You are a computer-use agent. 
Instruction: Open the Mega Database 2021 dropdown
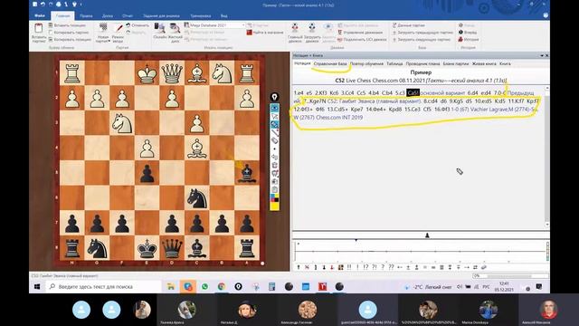pos(243,25)
